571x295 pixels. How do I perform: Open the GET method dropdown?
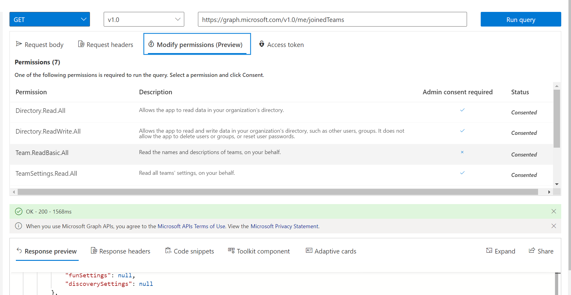[x=50, y=19]
